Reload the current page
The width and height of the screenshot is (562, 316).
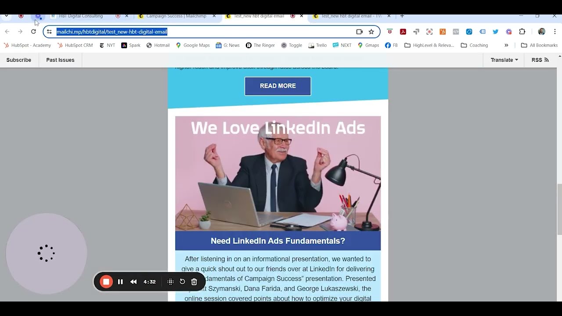(33, 32)
